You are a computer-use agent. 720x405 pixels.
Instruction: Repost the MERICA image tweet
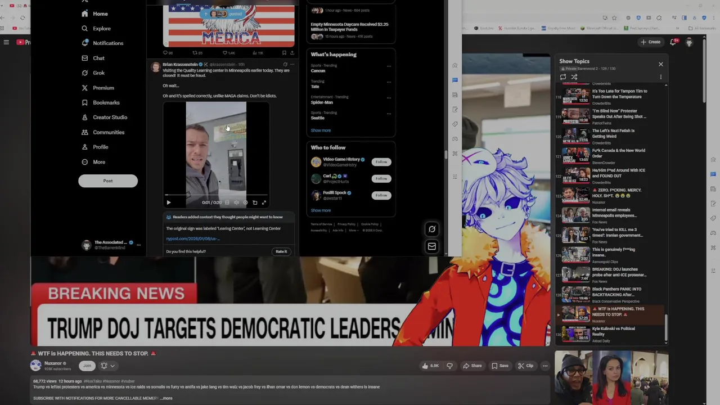coord(197,53)
